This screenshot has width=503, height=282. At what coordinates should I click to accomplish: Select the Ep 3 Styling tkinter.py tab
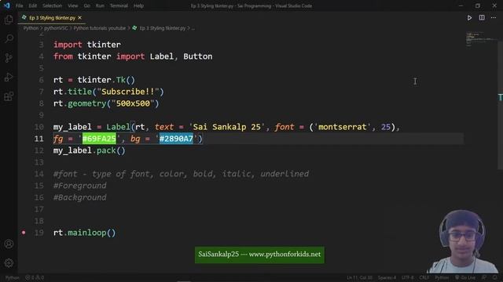click(x=52, y=18)
